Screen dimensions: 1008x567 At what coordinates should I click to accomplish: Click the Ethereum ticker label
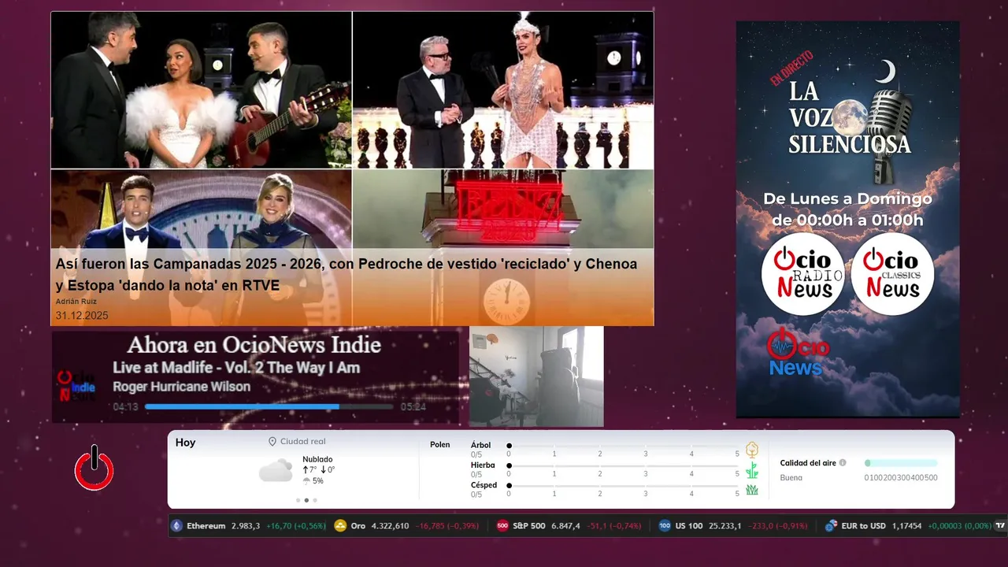pos(206,526)
